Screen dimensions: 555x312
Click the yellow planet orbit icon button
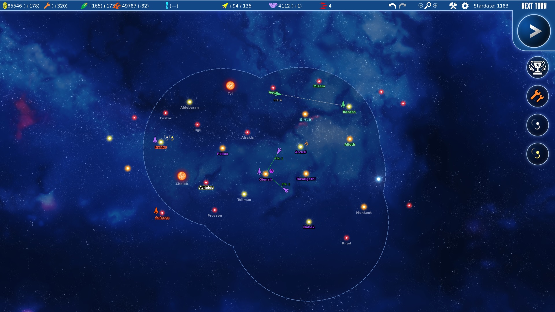pyautogui.click(x=537, y=154)
